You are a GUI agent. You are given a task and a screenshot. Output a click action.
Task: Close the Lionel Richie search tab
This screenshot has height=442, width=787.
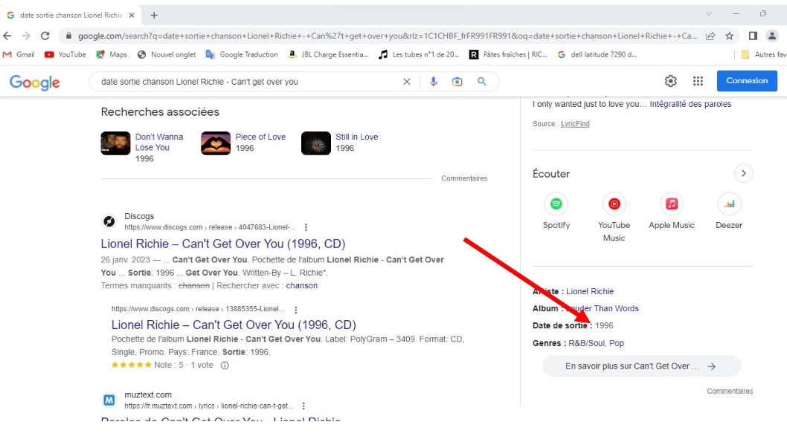[132, 15]
